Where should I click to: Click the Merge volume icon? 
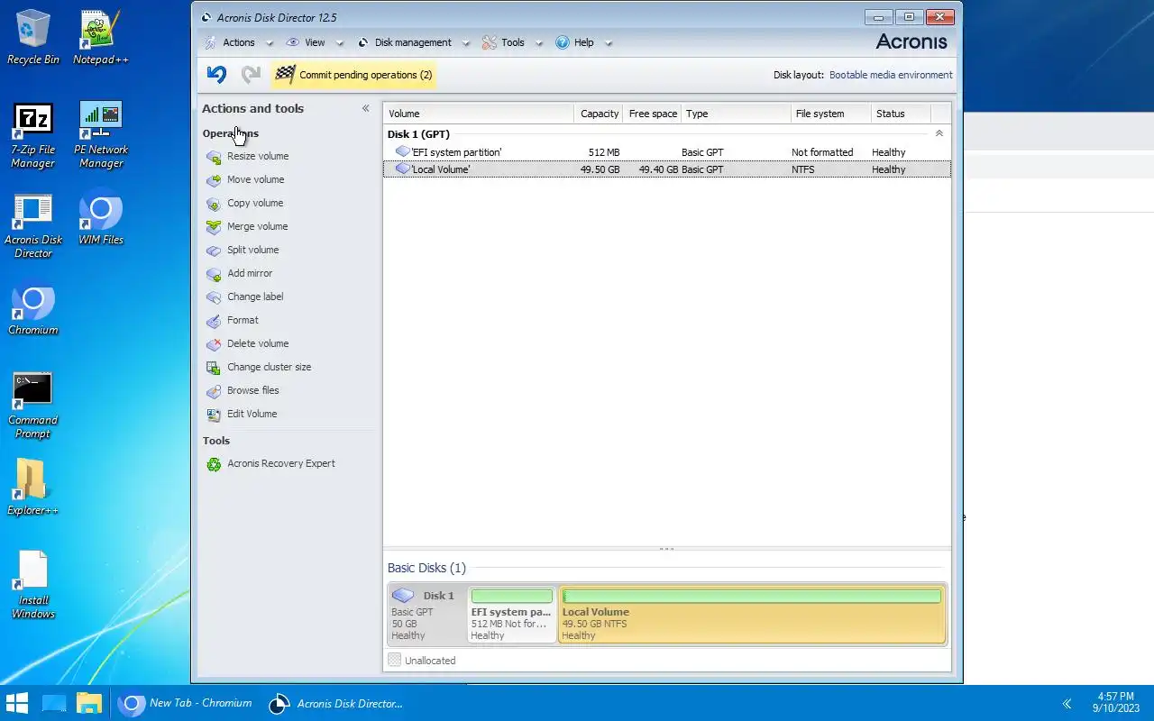click(214, 227)
